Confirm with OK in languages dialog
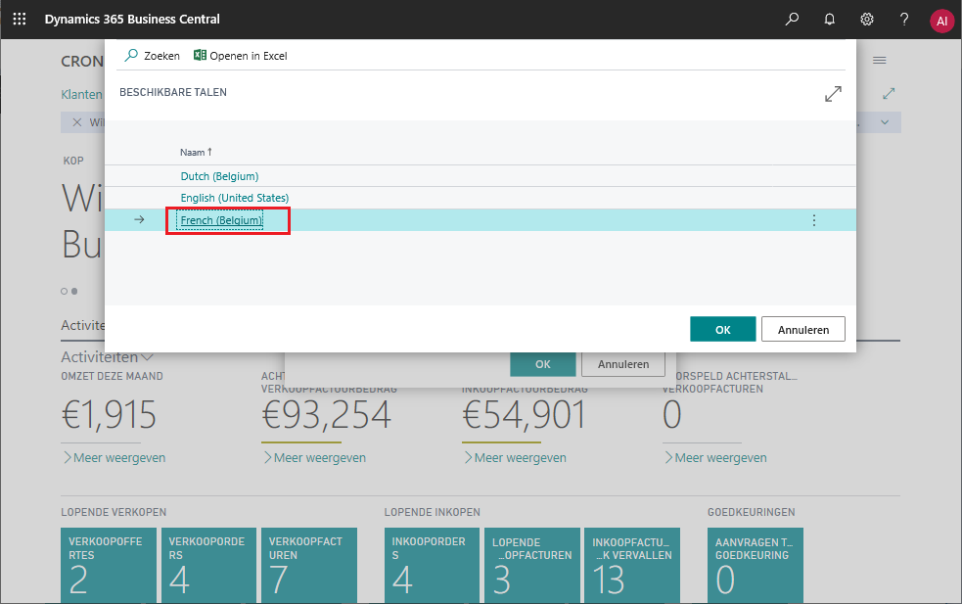The height and width of the screenshot is (604, 962). pyautogui.click(x=723, y=330)
